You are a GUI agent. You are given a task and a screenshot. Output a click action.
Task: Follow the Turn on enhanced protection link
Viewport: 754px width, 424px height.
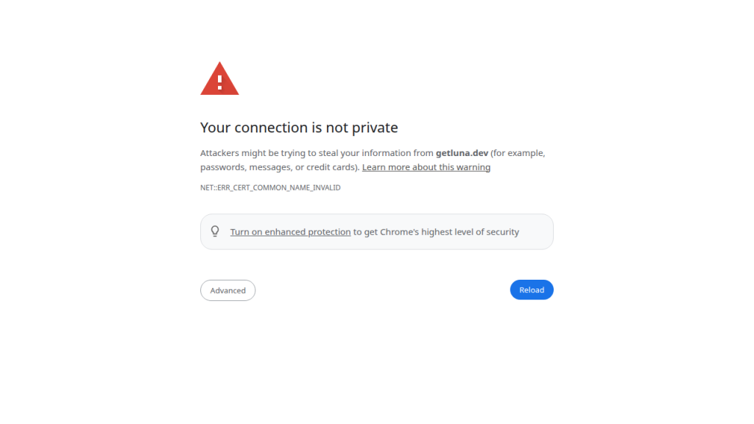pos(290,232)
